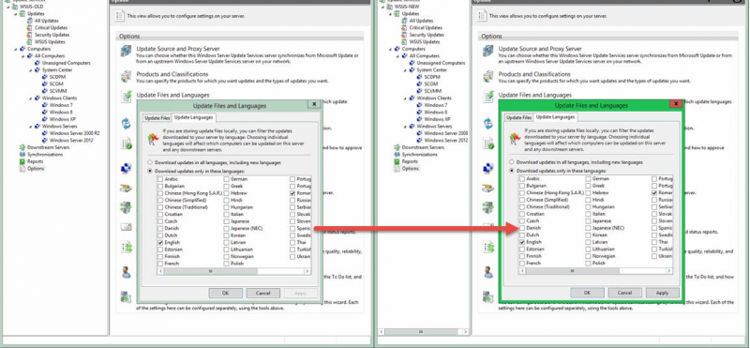The image size is (750, 348).
Task: Click language list right scroll arrow in right dialog
Action: pos(669,271)
